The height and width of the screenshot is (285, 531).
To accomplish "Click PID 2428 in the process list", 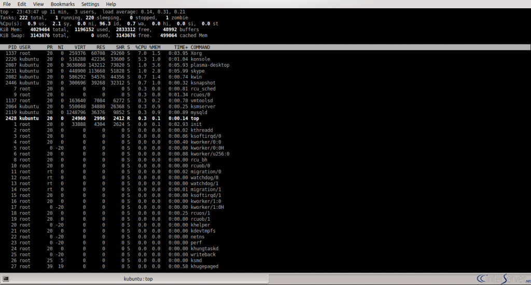I will (x=11, y=119).
